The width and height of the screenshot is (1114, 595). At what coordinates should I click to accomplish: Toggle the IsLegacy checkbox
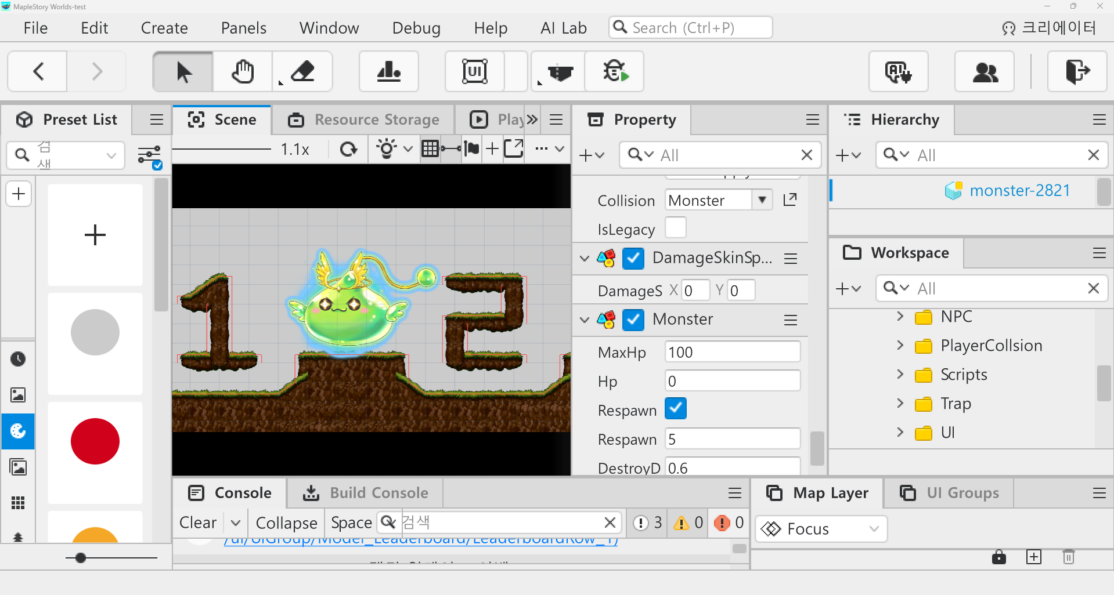coord(676,227)
